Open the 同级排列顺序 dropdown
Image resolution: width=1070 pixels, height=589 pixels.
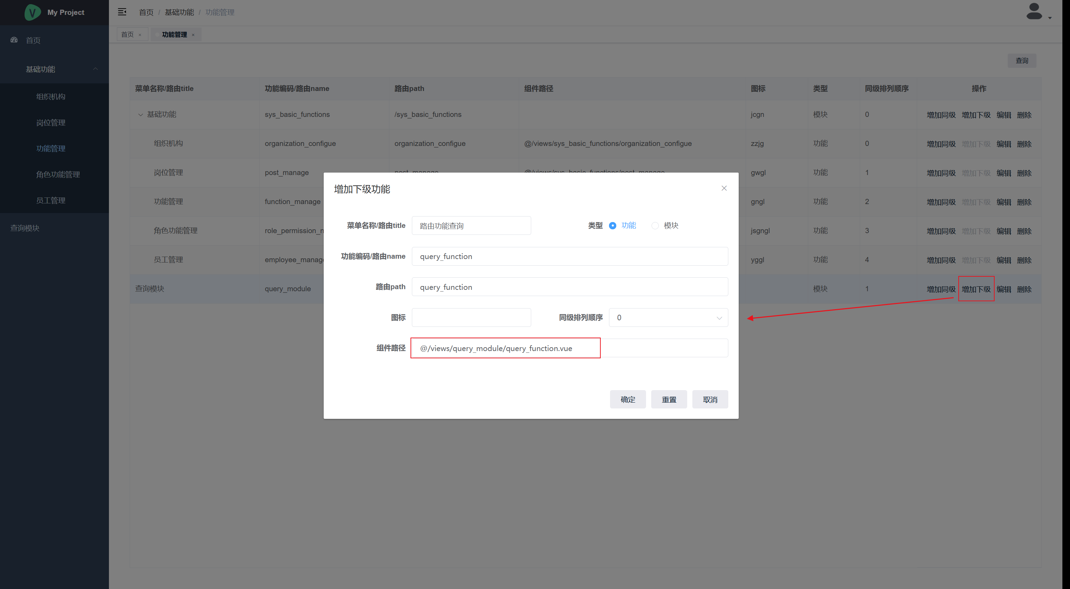(668, 317)
